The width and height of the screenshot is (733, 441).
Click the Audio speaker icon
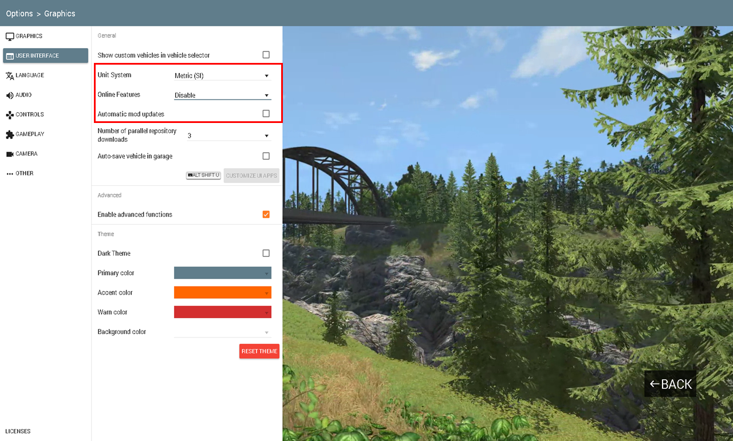(x=10, y=95)
